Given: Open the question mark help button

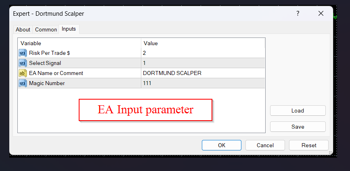Looking at the screenshot, I should pos(298,14).
